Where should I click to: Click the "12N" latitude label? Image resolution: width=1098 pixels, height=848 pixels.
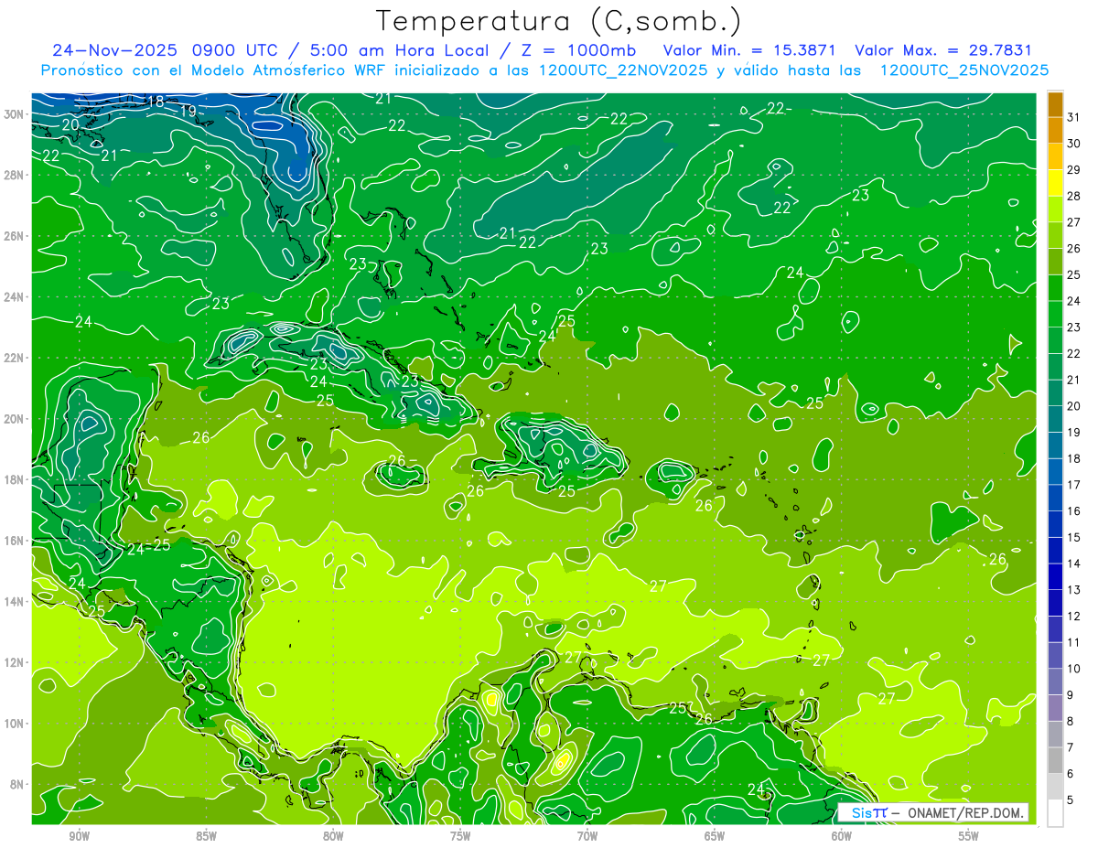tap(14, 662)
